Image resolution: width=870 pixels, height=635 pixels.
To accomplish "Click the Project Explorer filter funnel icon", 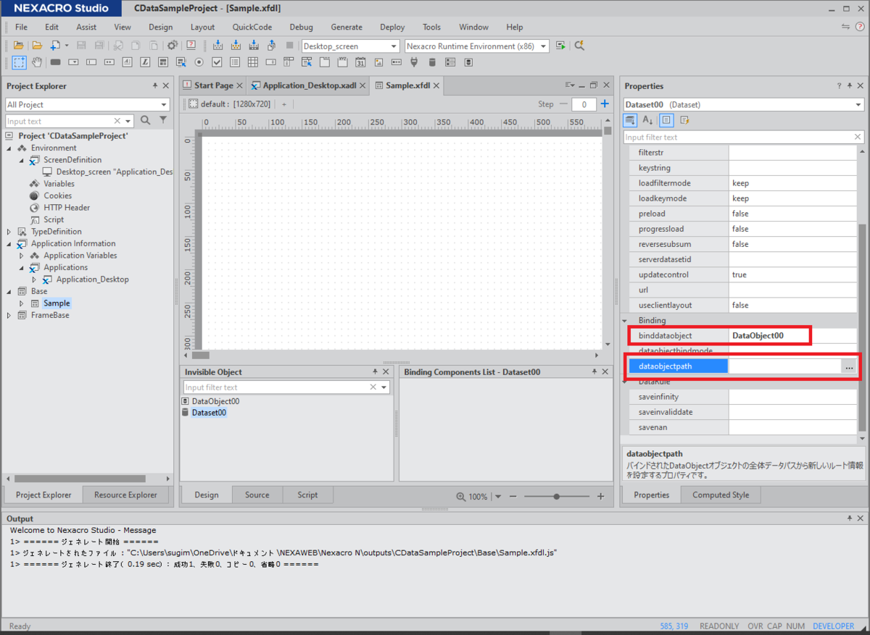I will coord(163,121).
